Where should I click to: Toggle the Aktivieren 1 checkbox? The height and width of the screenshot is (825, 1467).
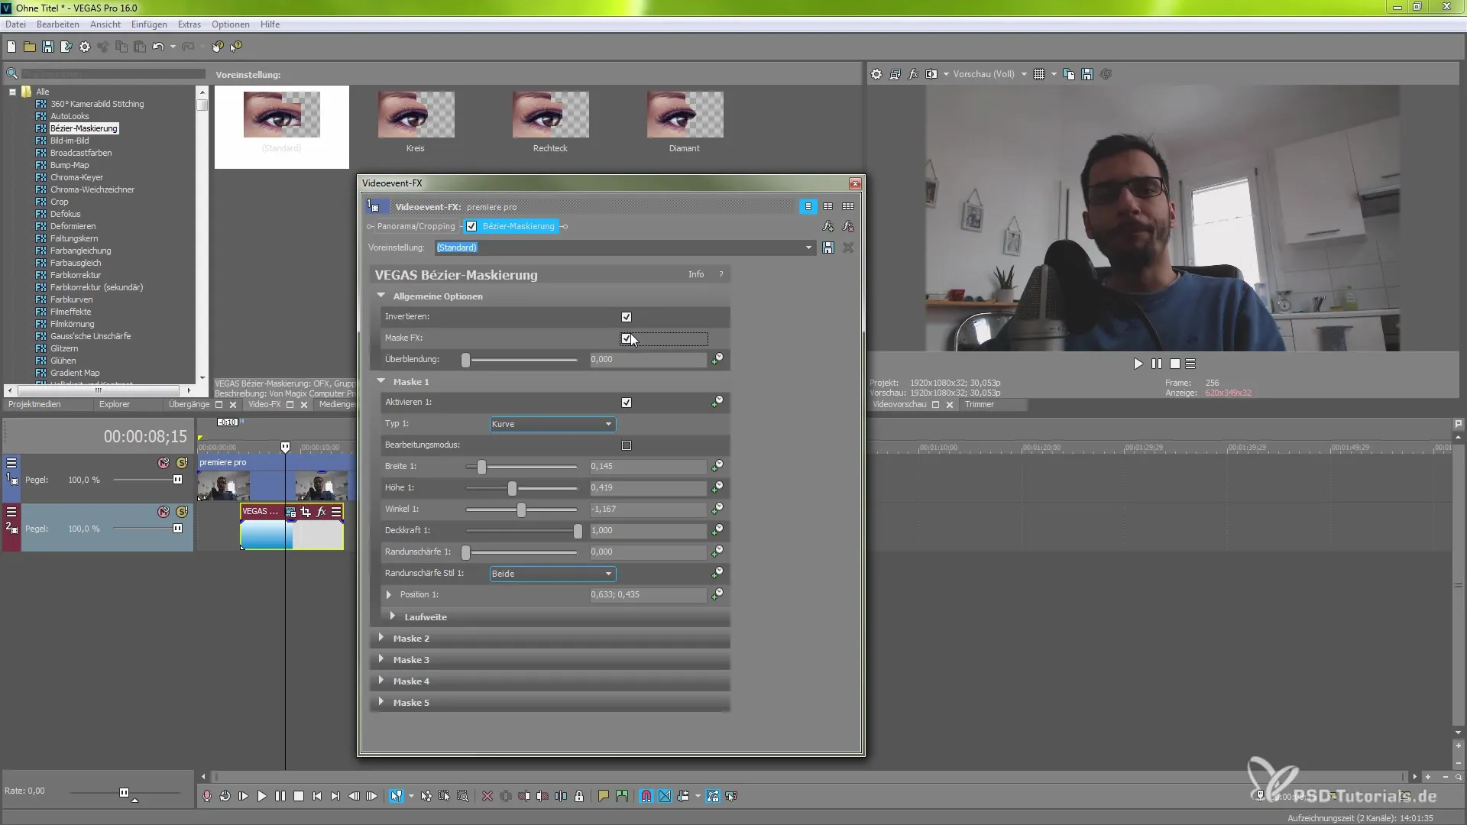[x=627, y=403]
